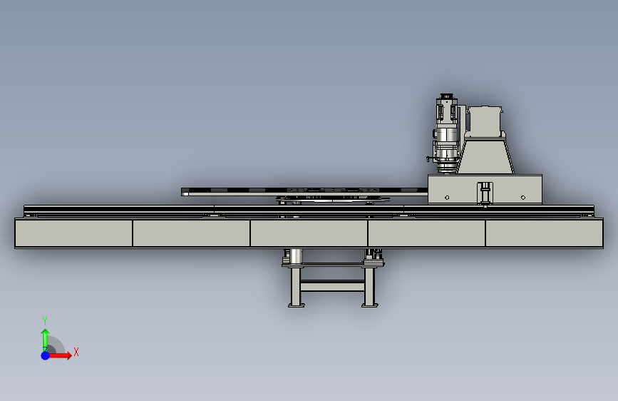Click the blue Z axis ball of the triad
Screen dimensions: 618x401
[x=46, y=355]
